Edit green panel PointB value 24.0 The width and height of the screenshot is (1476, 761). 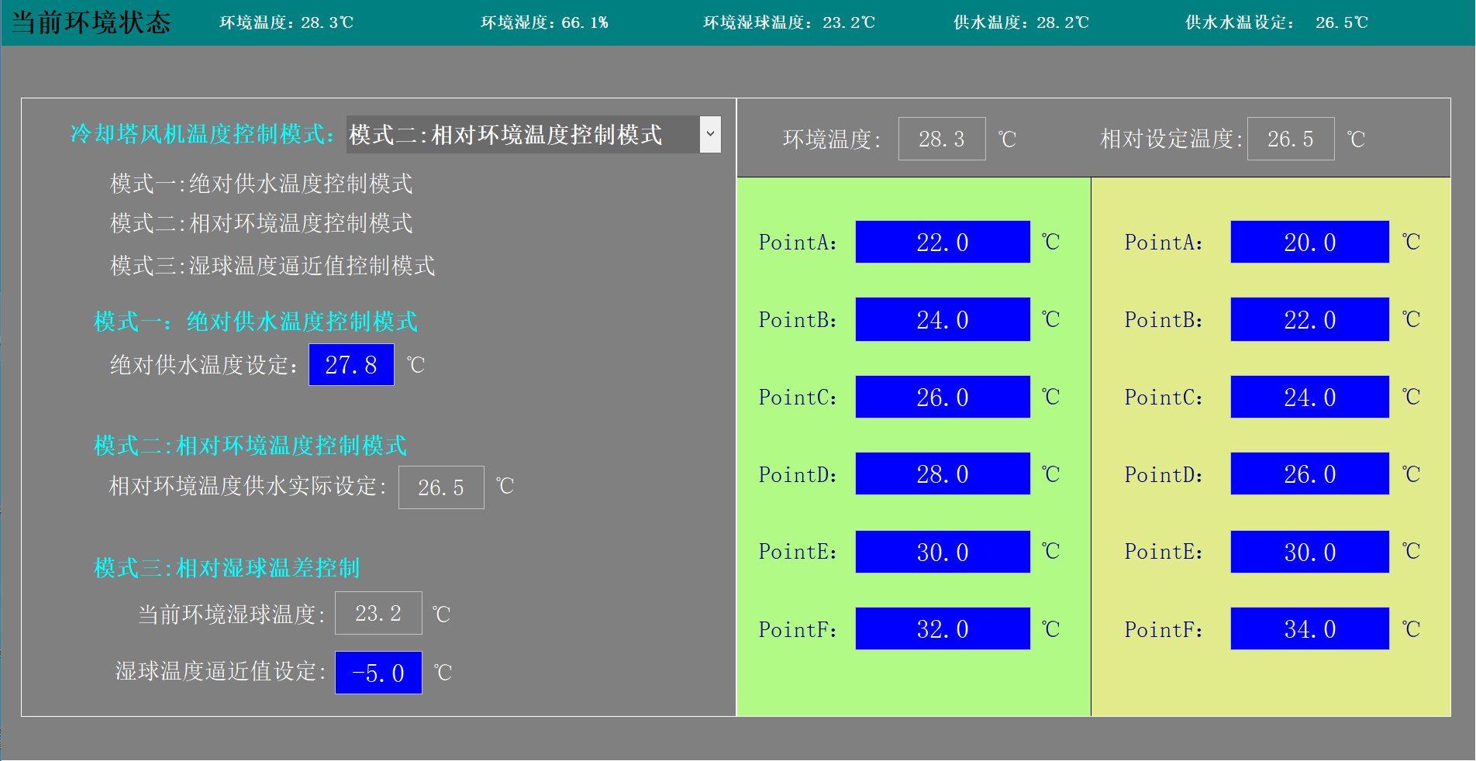(943, 319)
